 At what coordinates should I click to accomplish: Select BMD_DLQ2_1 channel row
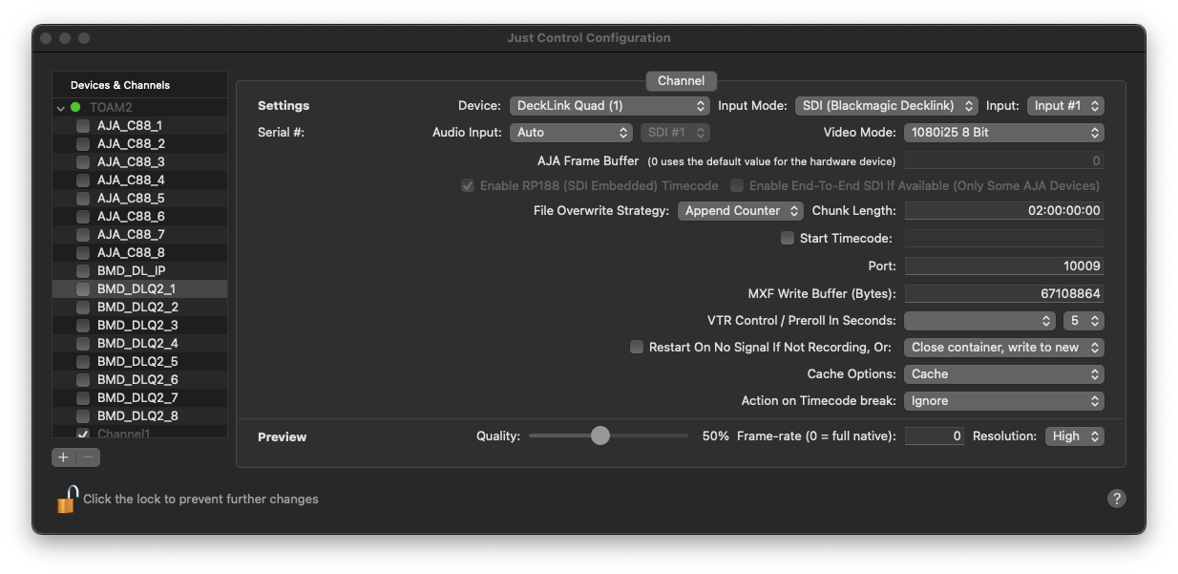tap(139, 289)
